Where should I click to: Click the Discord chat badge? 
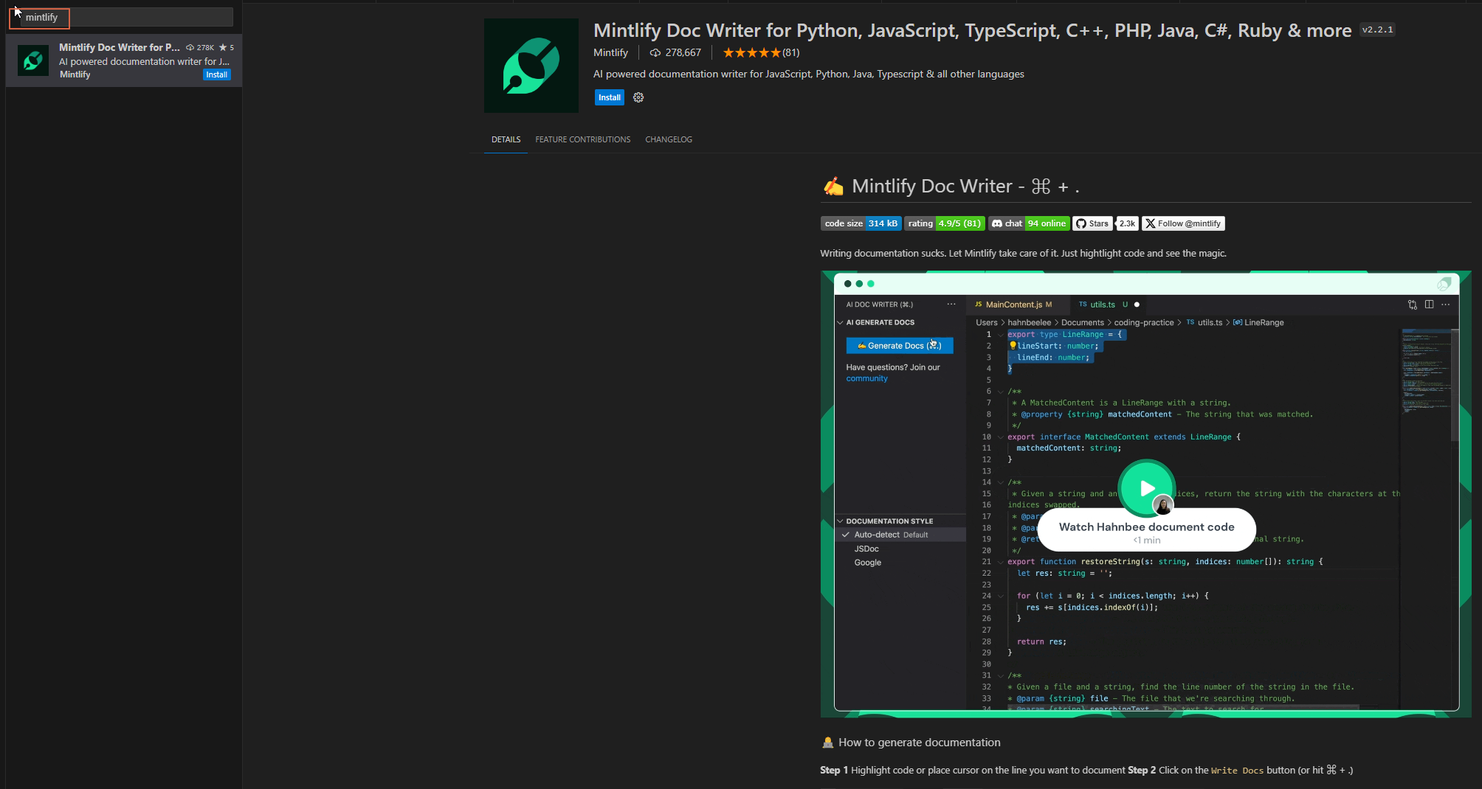click(x=1029, y=223)
